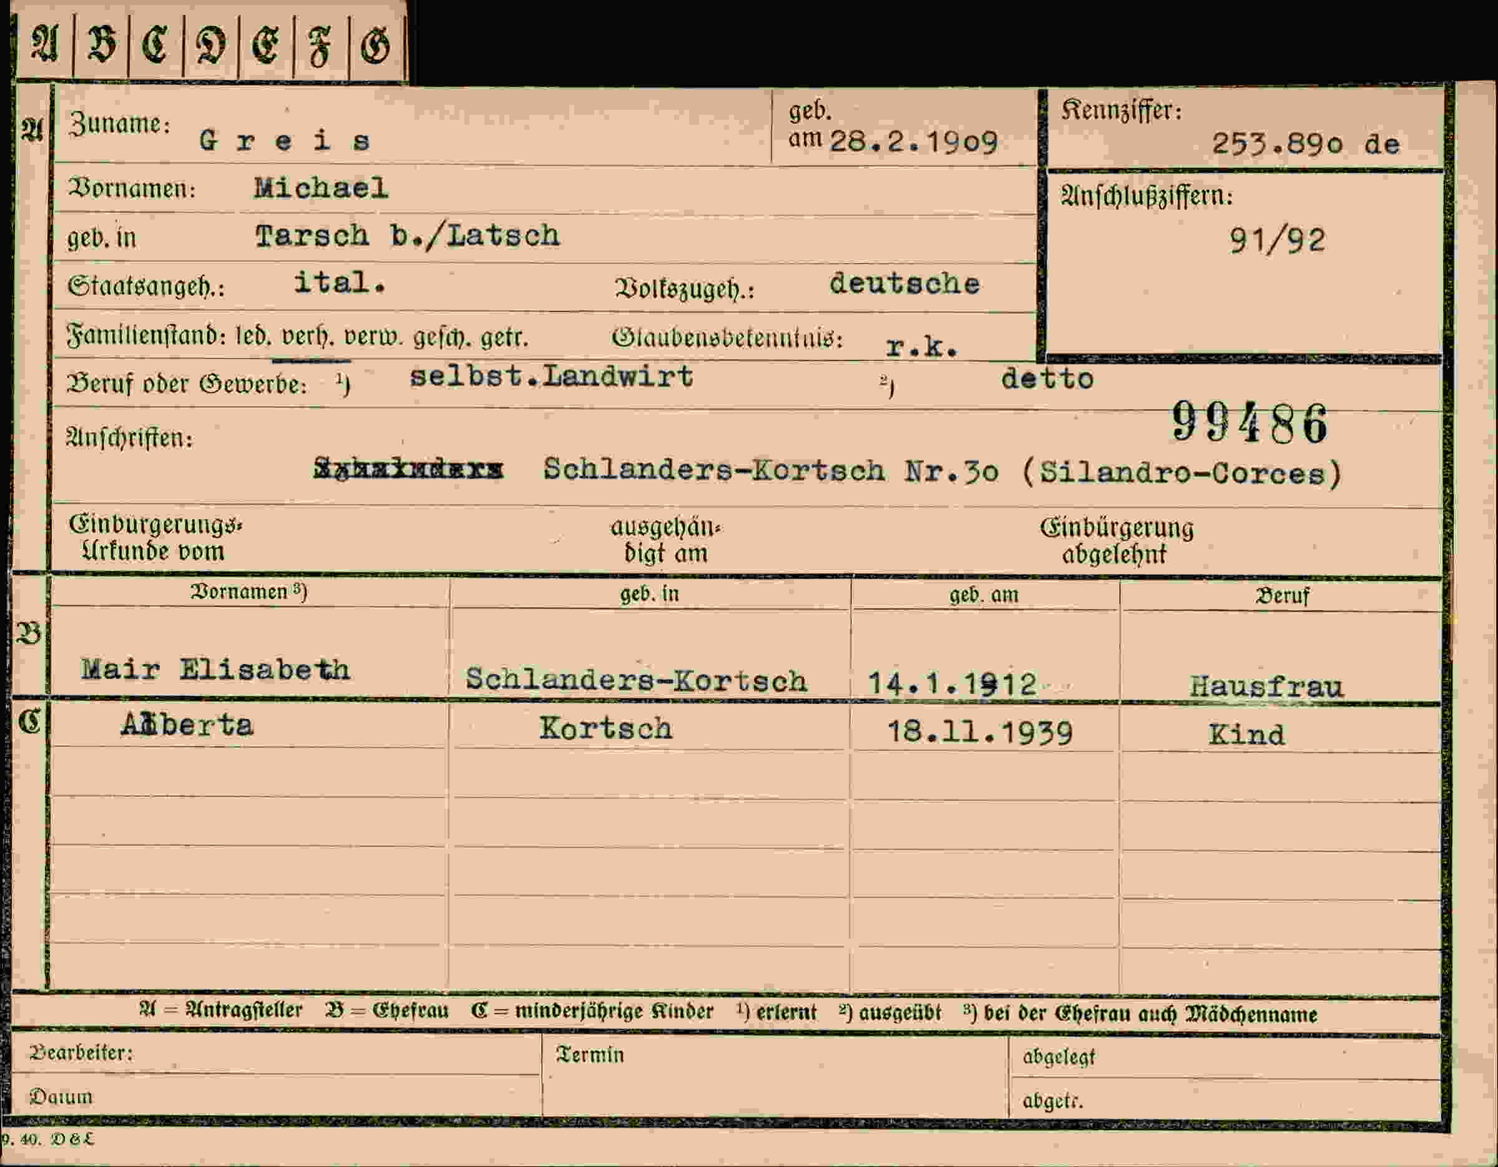Viewport: 1498px width, 1167px height.
Task: Click the footnote 'bei der Ehefrau auch Mädchenname'
Action: (x=1150, y=1014)
